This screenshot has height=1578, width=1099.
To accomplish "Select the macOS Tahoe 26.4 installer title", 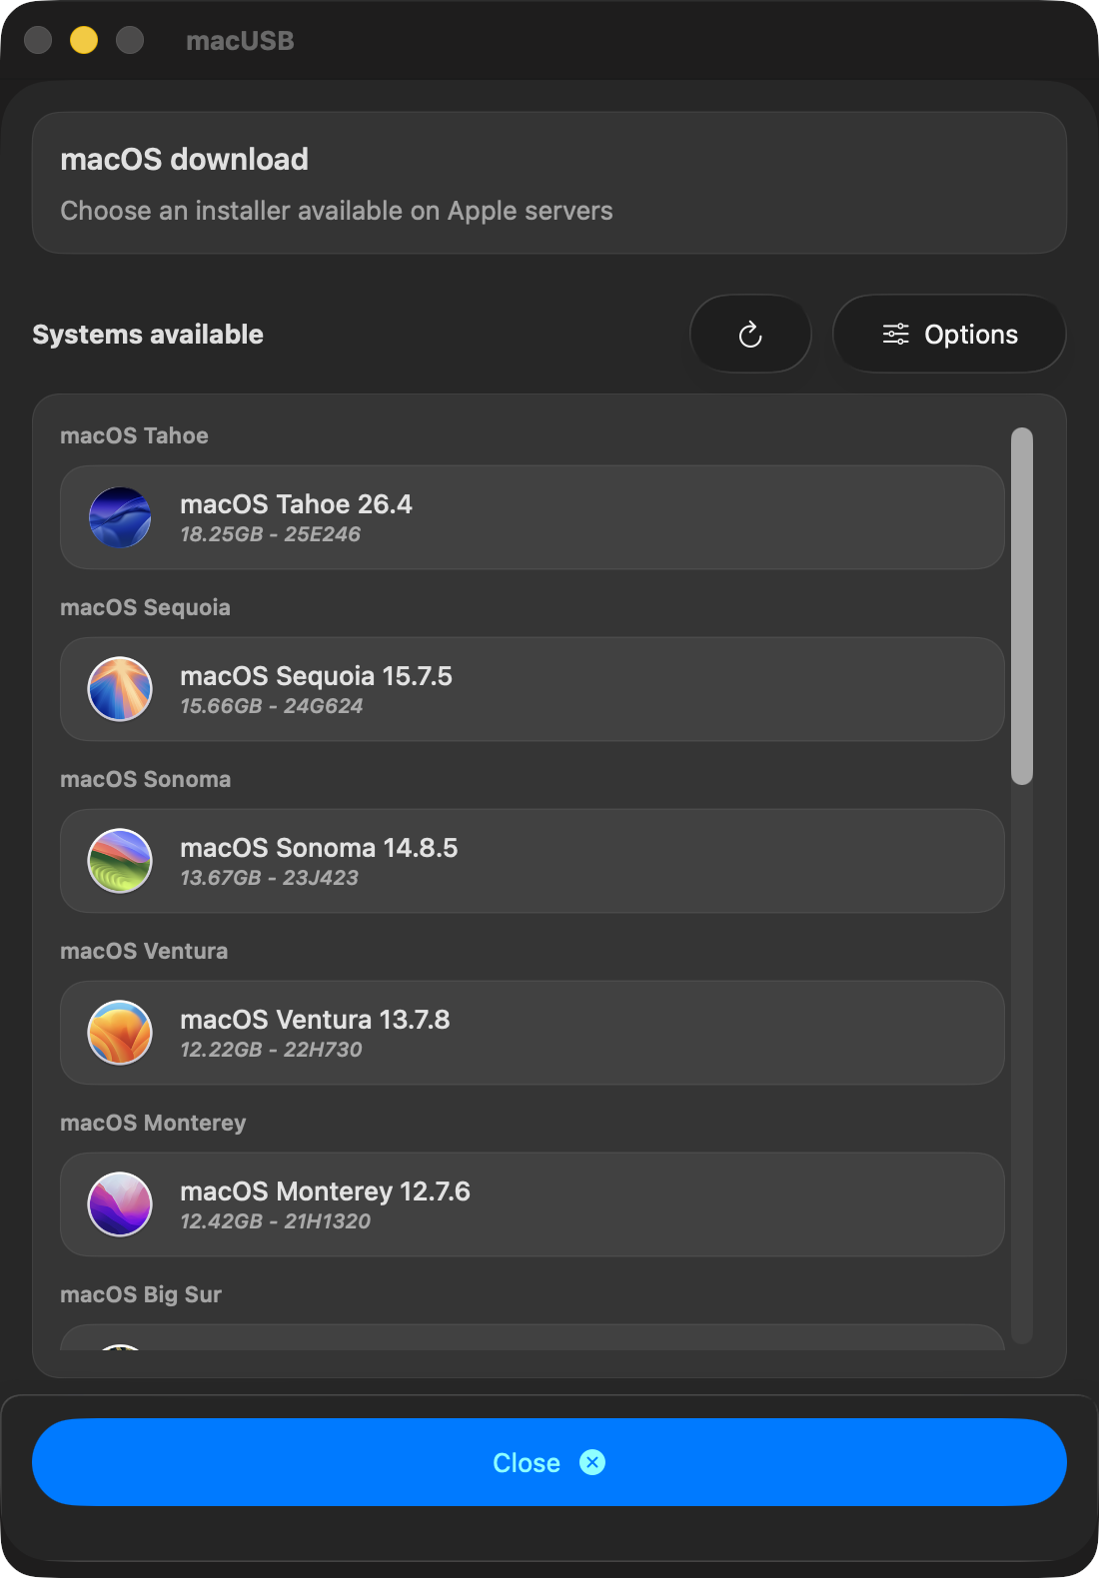I will click(x=296, y=504).
